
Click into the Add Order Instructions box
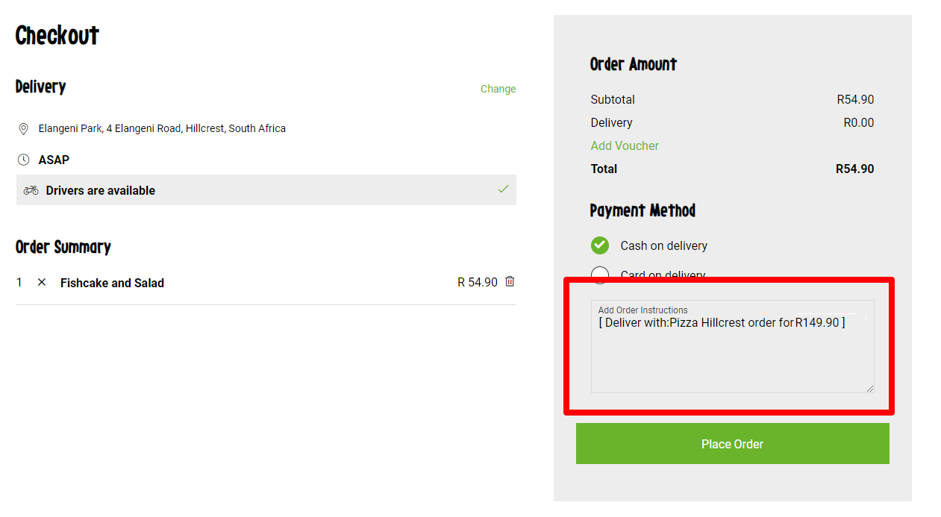pyautogui.click(x=732, y=346)
